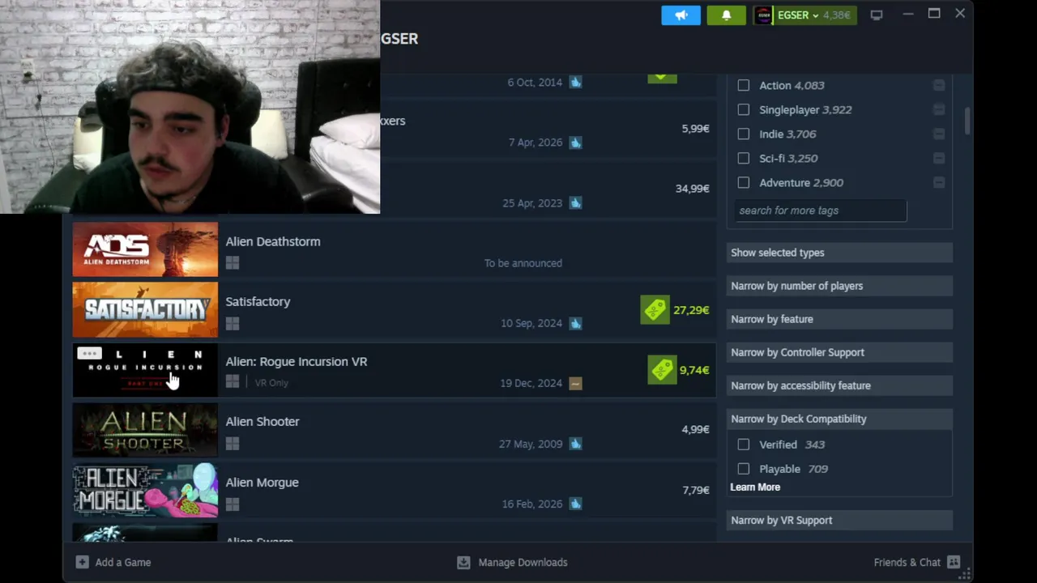Expand Narrow by VR Support

point(839,520)
